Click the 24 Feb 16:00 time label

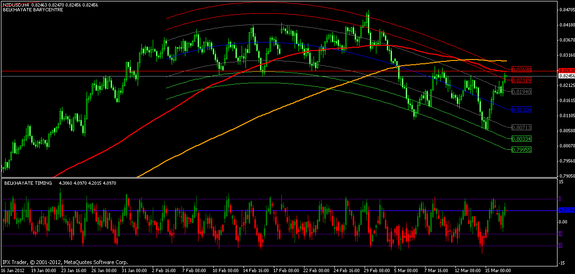(347, 271)
